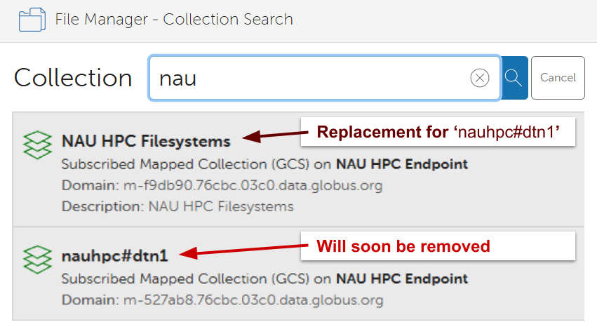Image resolution: width=597 pixels, height=322 pixels.
Task: Click the magnifying glass search button
Action: point(514,78)
